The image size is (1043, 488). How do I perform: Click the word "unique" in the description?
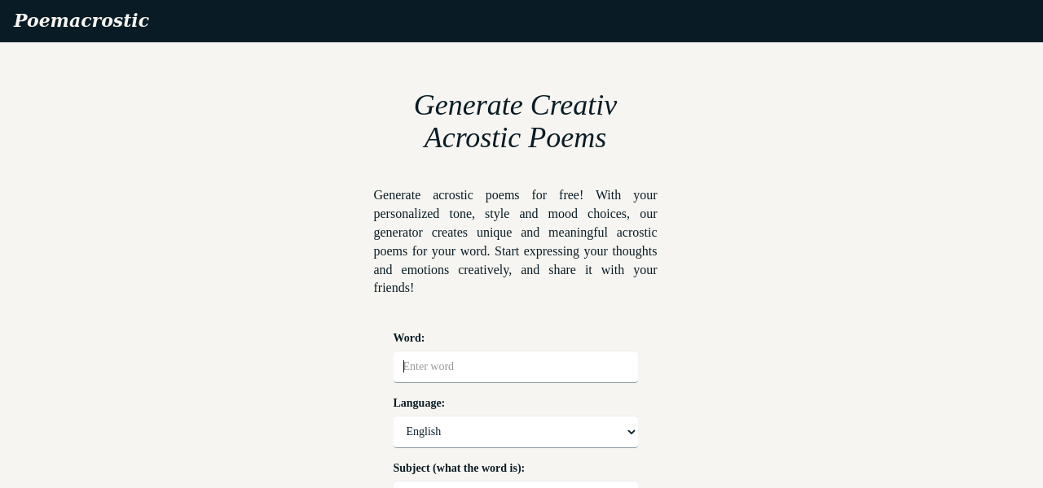click(x=494, y=233)
